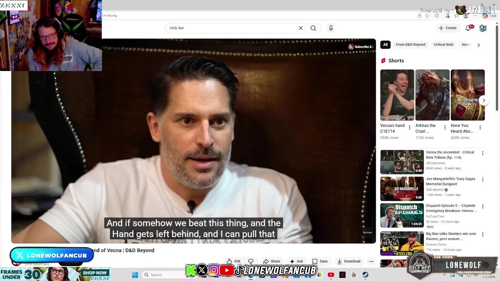Open the YouTube account avatar menu
The width and height of the screenshot is (500, 281).
(483, 28)
